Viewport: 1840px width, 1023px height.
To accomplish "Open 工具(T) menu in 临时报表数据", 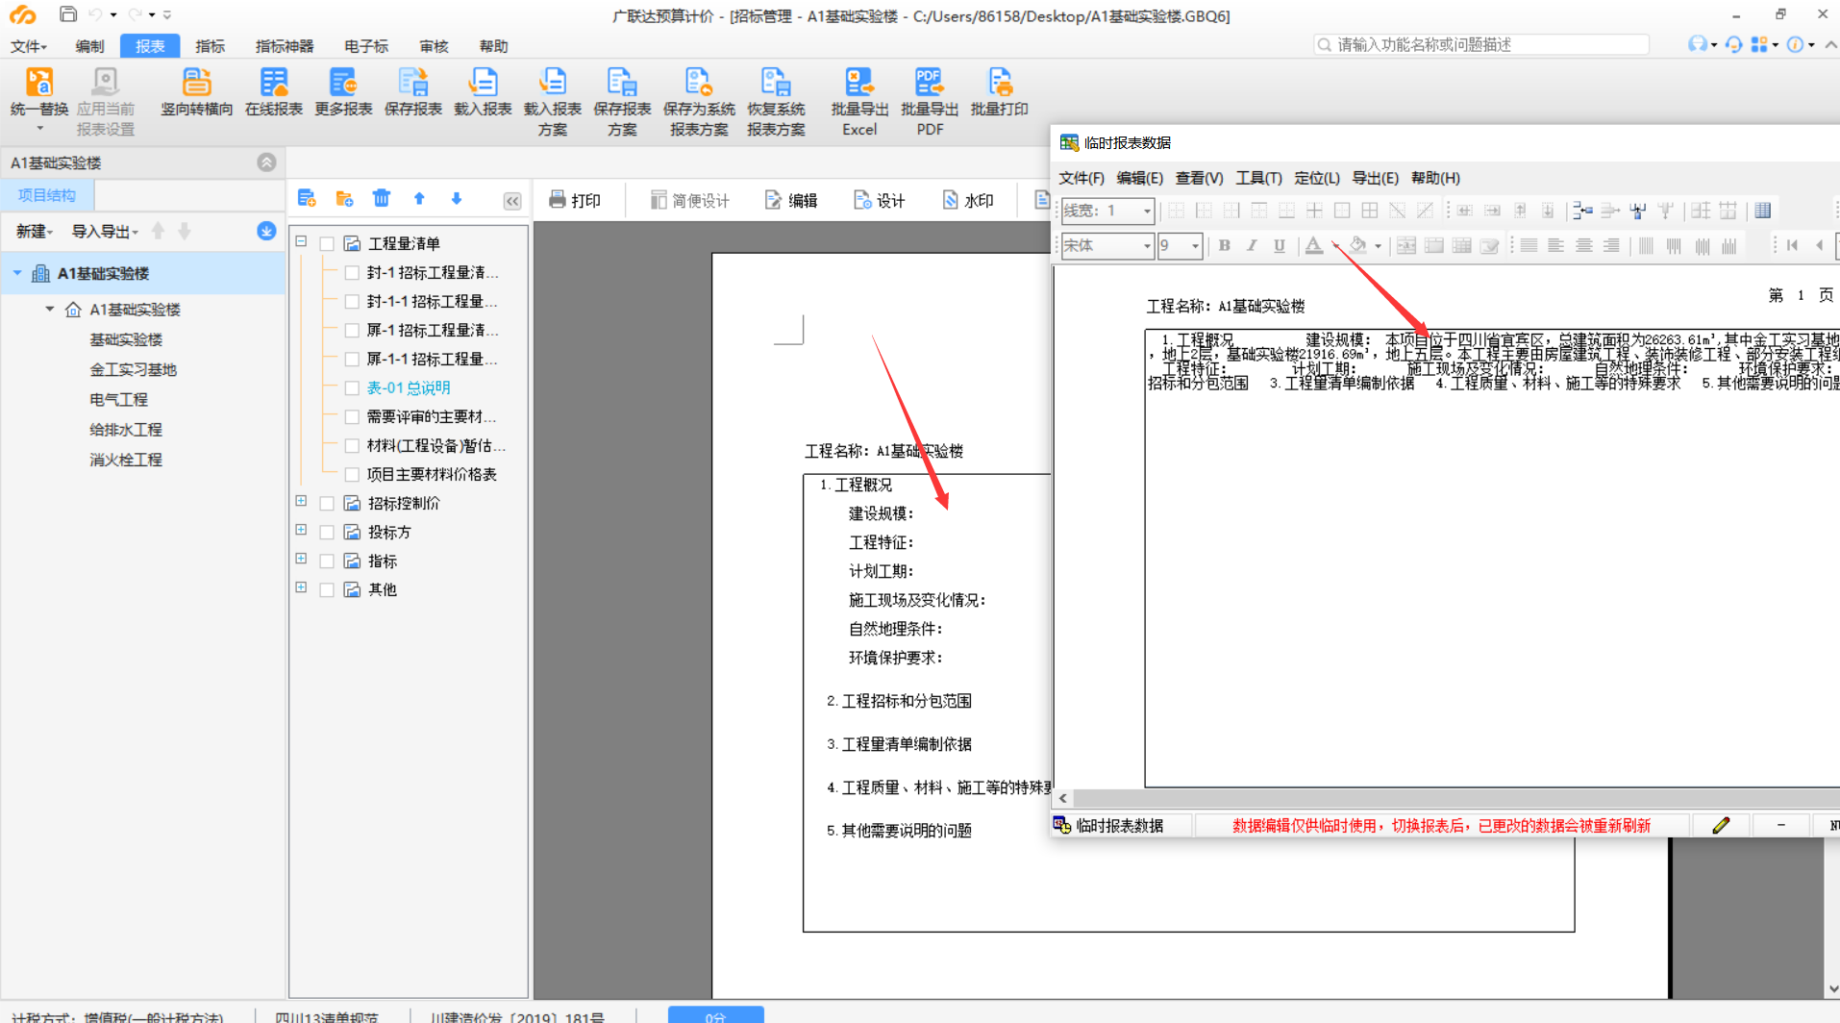I will click(1258, 178).
